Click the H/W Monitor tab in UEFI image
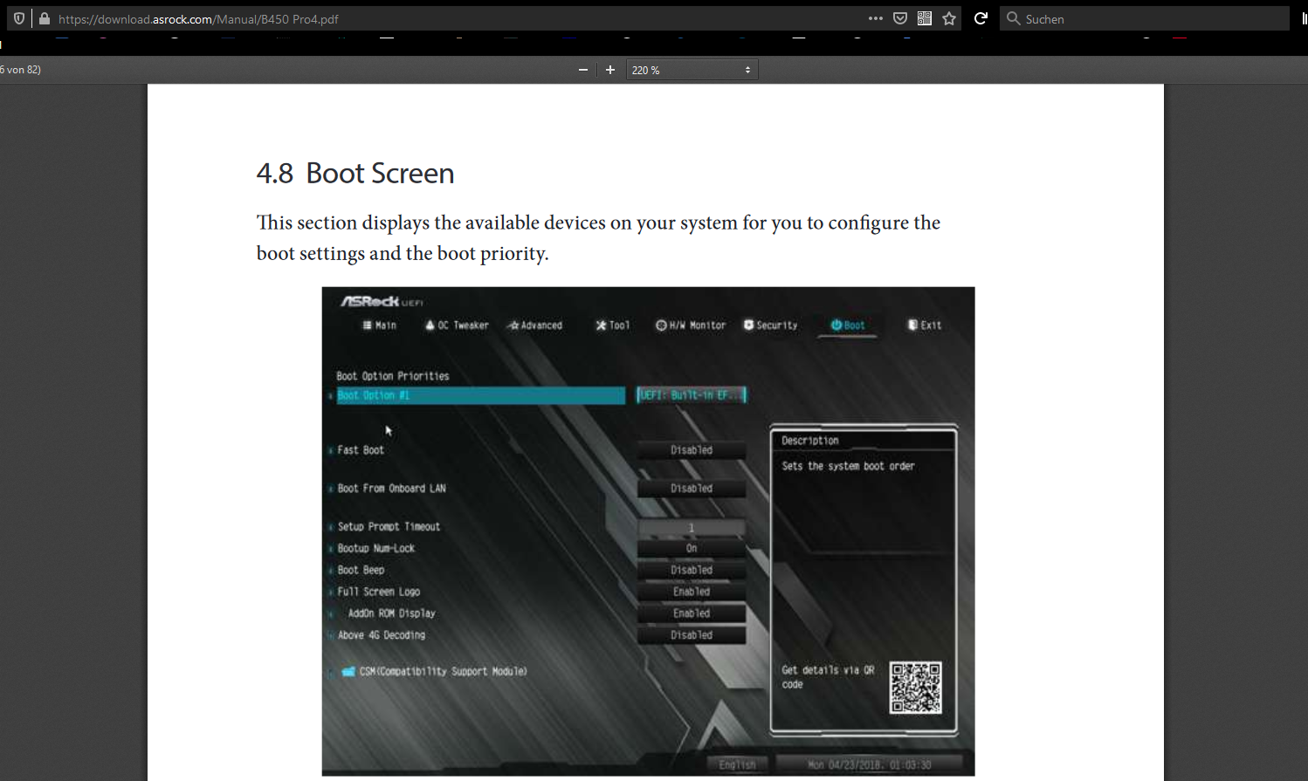 [x=691, y=325]
